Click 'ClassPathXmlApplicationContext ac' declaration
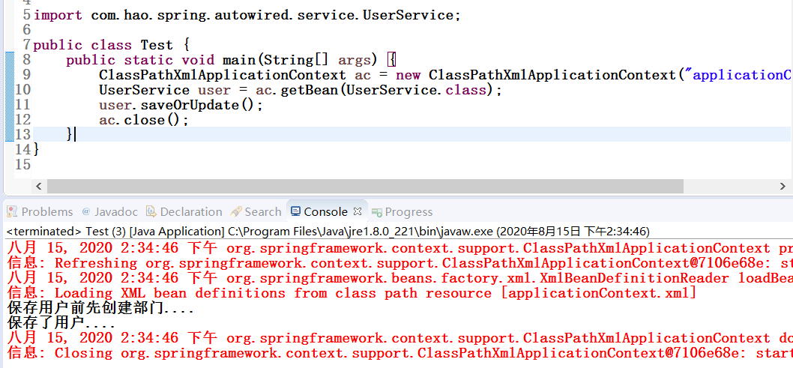 point(235,75)
